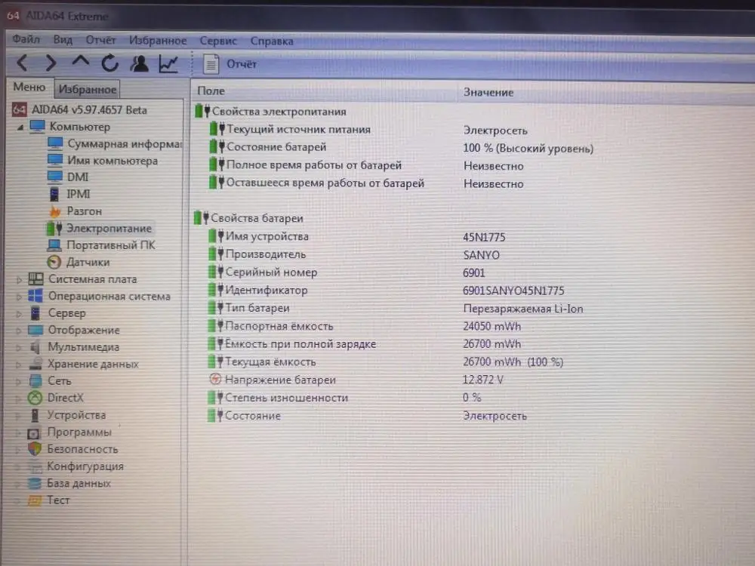Expand the Сеть node

point(18,382)
